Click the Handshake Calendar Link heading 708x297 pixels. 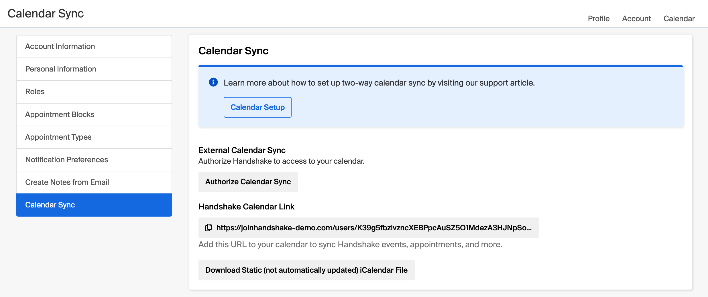(x=246, y=207)
